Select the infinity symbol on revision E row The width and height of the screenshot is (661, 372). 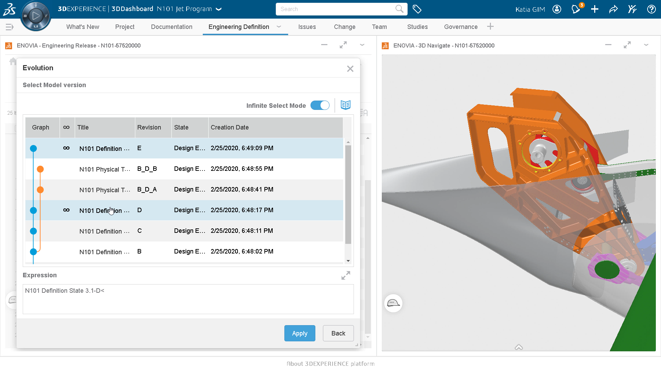tap(67, 148)
